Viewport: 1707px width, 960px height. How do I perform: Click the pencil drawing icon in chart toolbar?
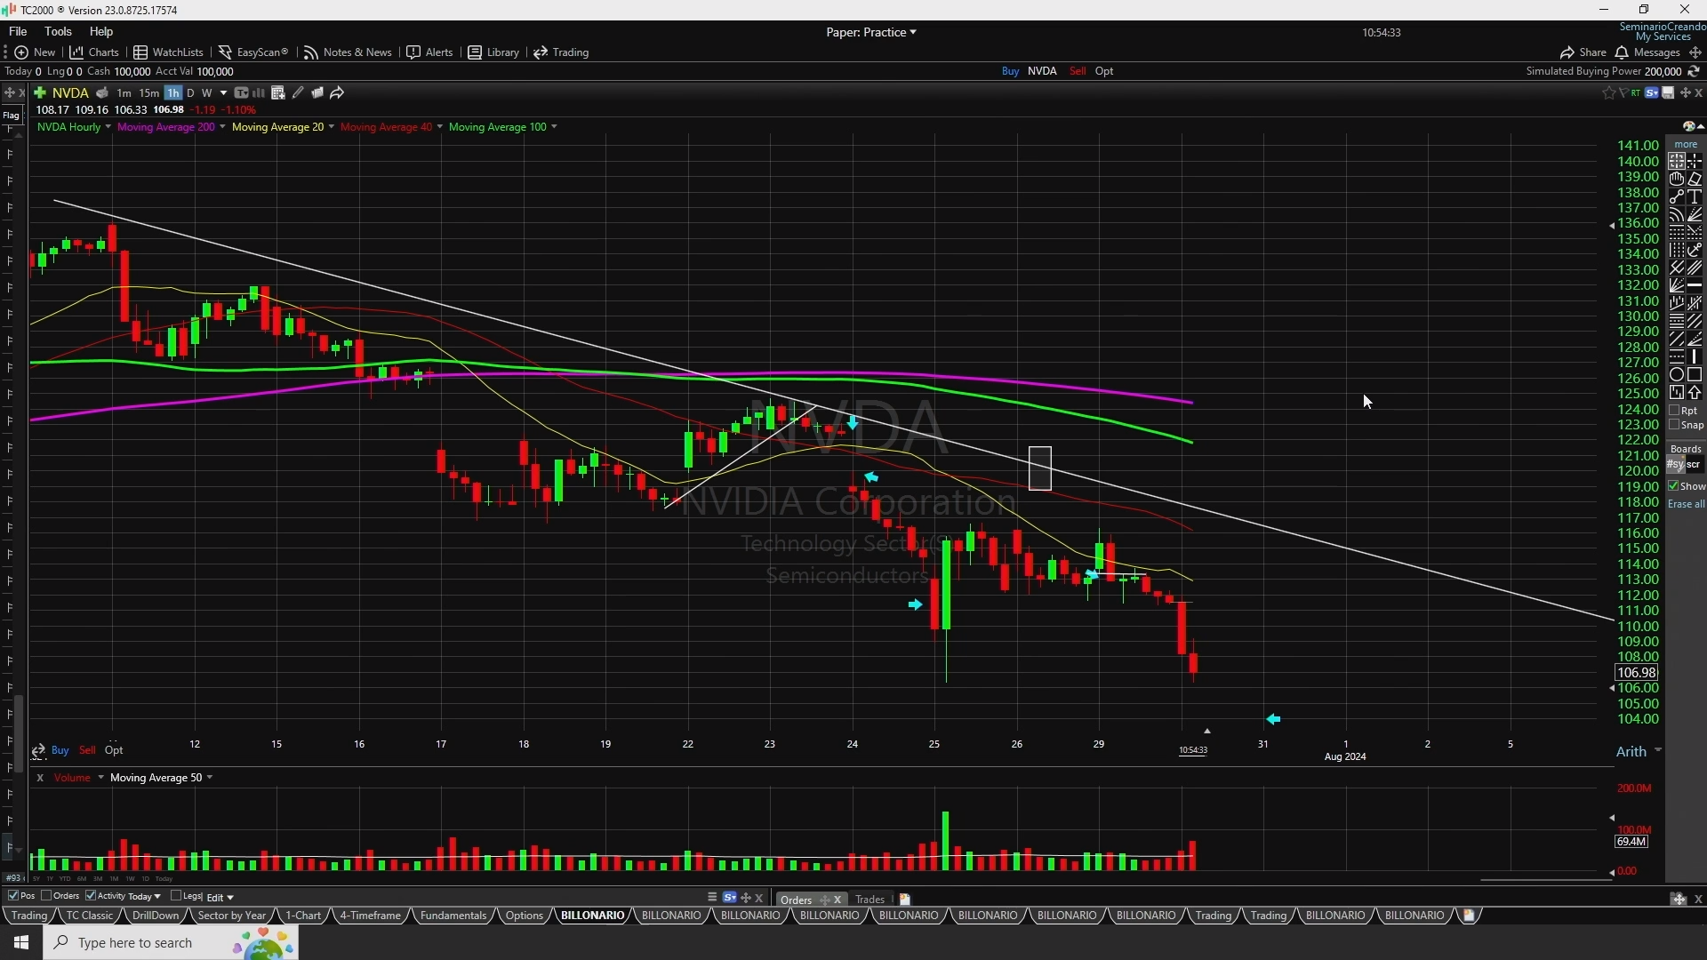pyautogui.click(x=298, y=92)
